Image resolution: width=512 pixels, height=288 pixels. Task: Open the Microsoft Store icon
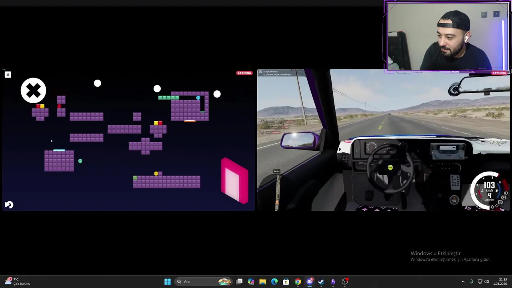[286, 282]
